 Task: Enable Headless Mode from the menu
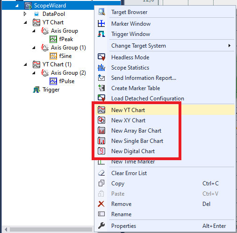(165, 57)
